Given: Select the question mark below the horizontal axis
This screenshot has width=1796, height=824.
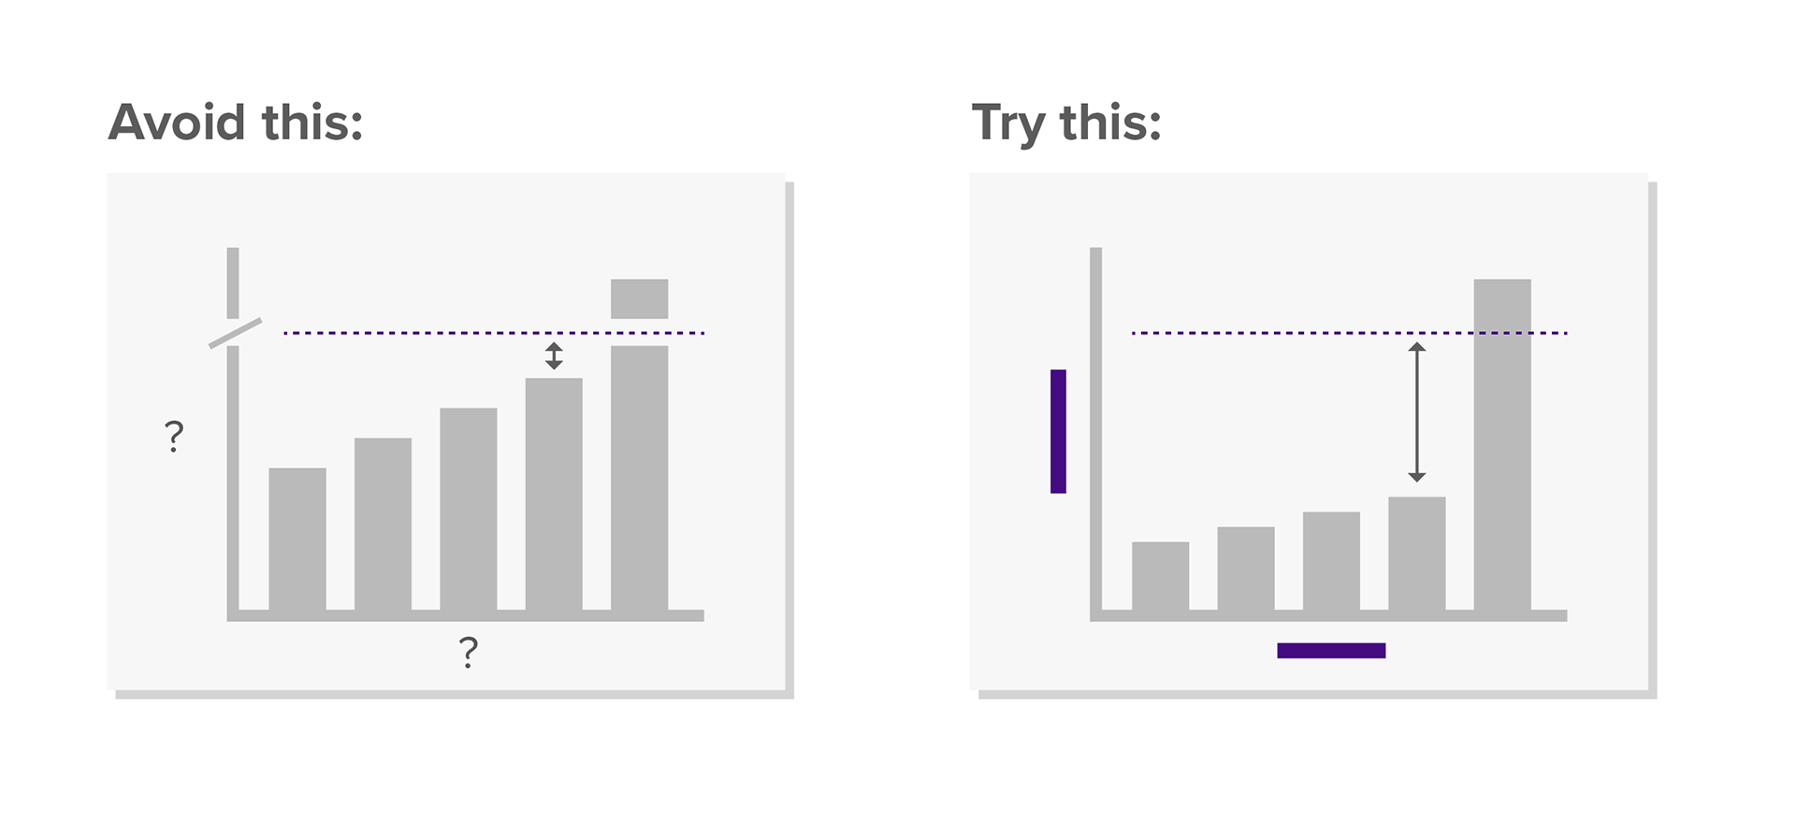Looking at the screenshot, I should (x=469, y=652).
